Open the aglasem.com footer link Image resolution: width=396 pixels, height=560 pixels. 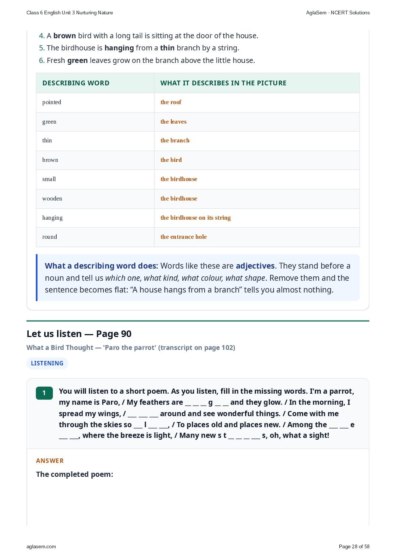coord(41,546)
